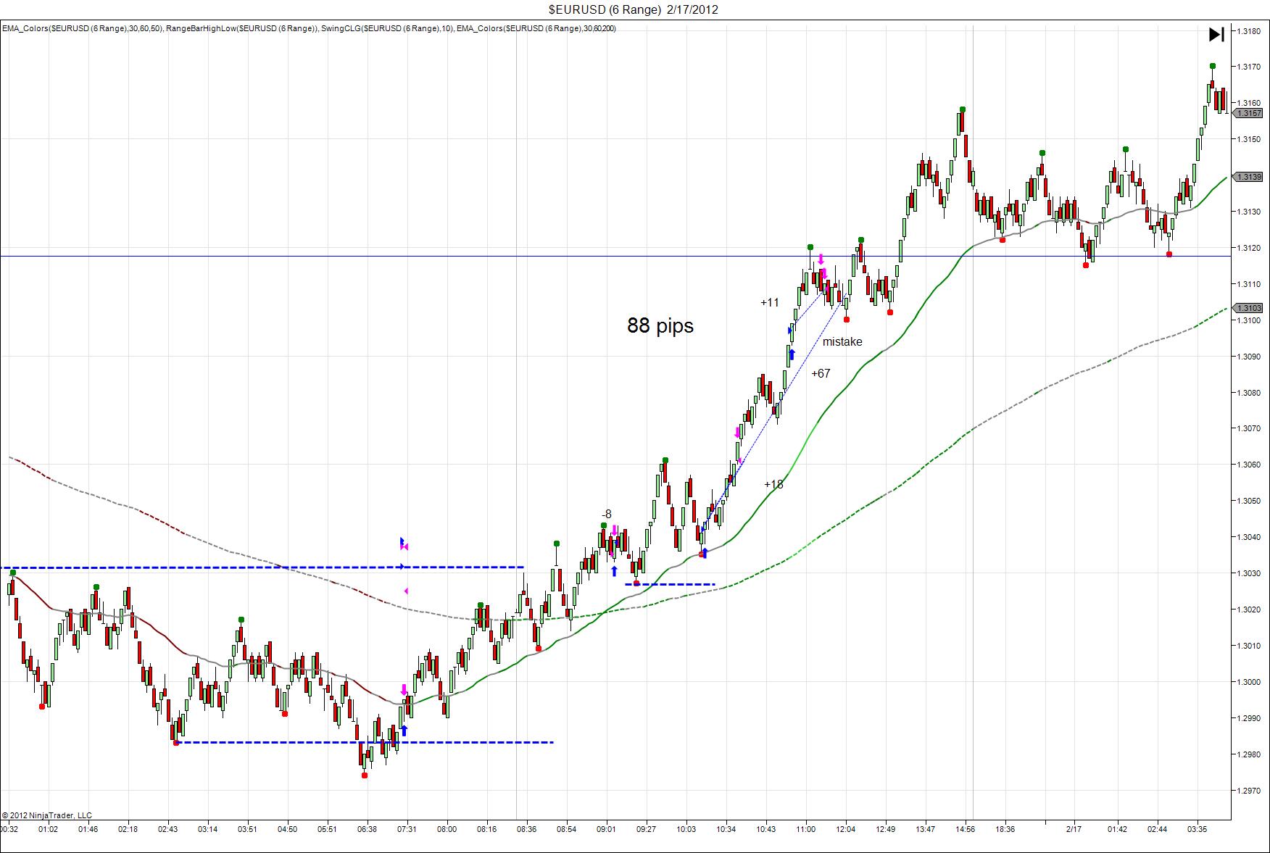Click the 1.3030 price axis label
Viewport: 1270px width, 853px height.
point(1250,573)
